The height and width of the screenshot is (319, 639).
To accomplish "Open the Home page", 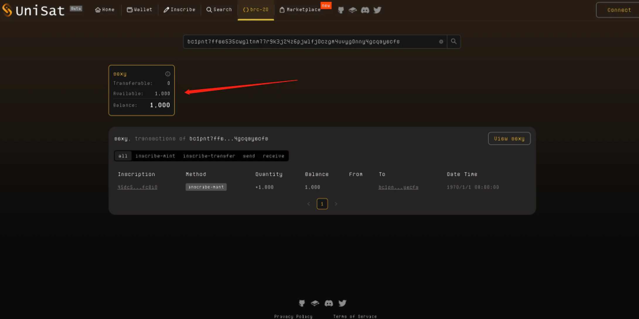I will 105,9.
